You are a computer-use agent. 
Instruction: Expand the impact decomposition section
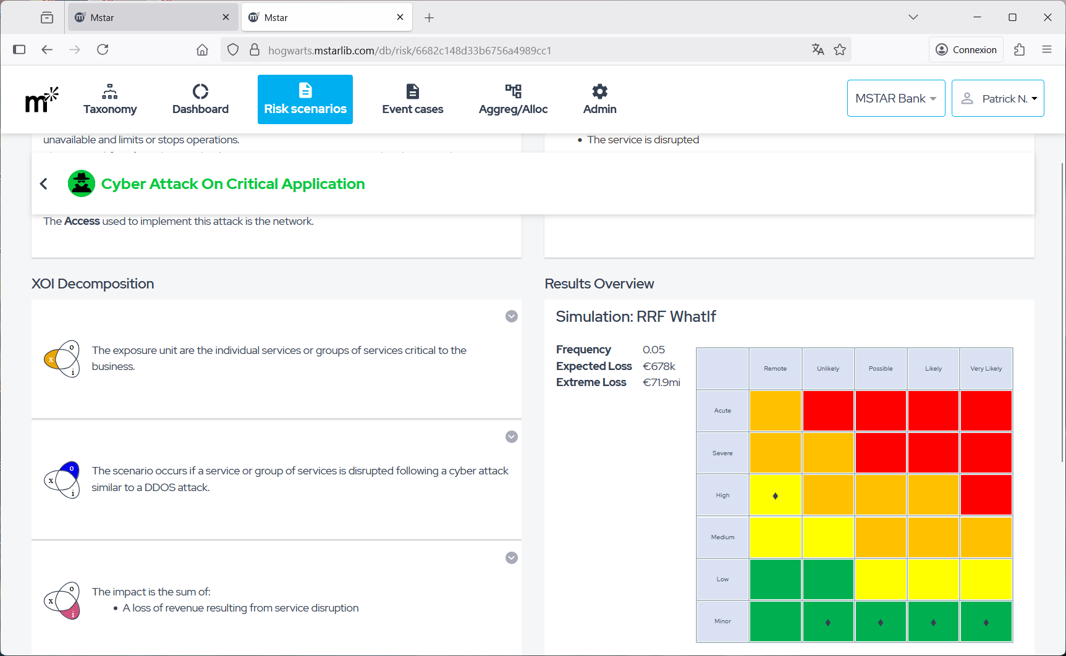coord(512,558)
